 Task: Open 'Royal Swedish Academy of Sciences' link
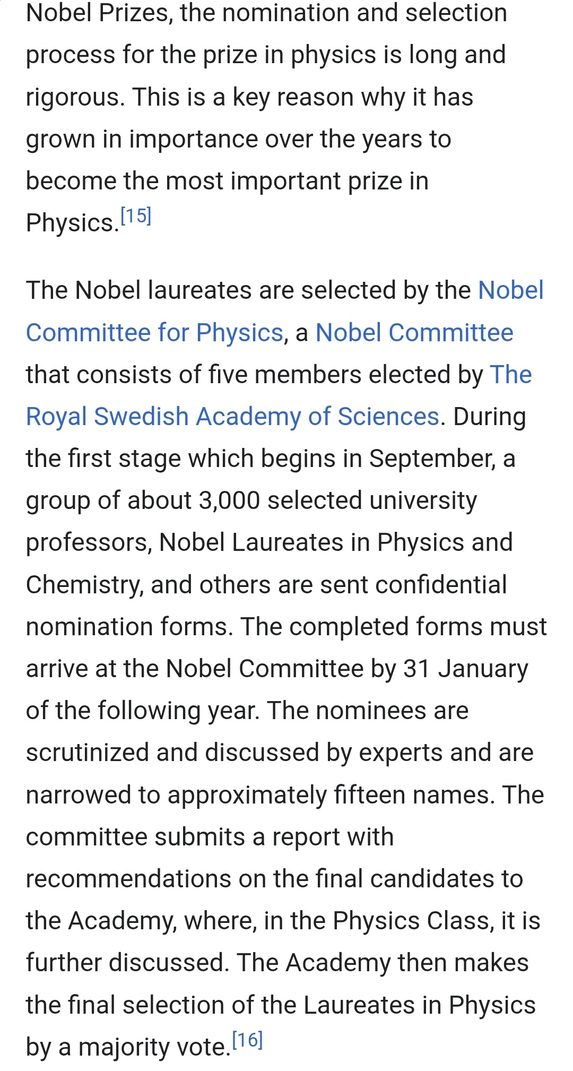(x=232, y=417)
